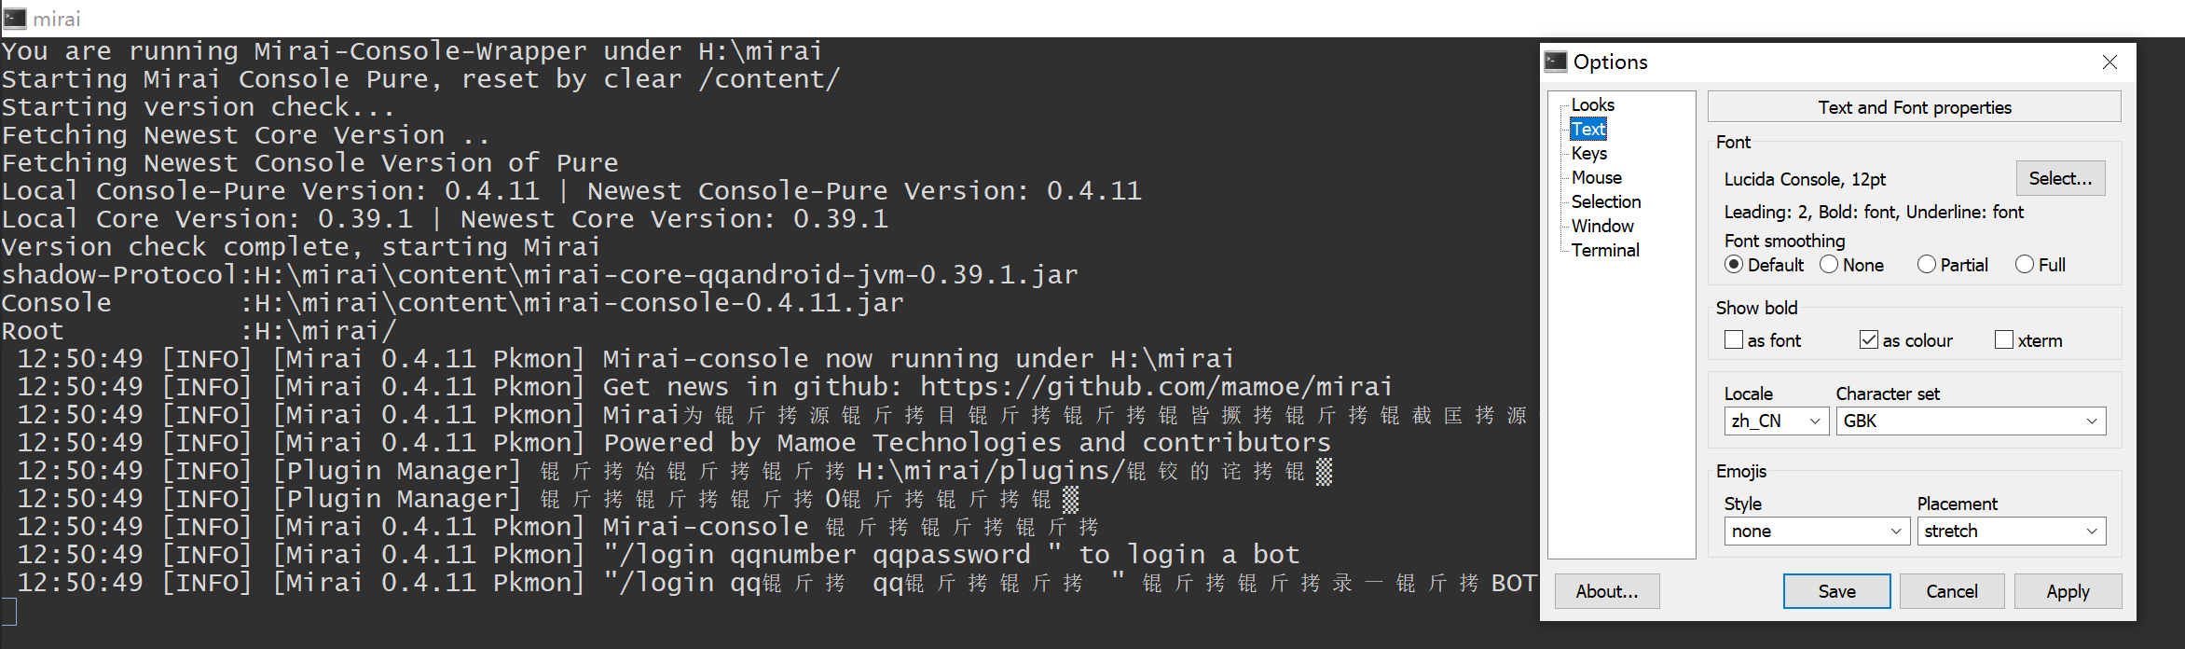
Task: Click Select to choose a different font
Action: (x=2060, y=178)
